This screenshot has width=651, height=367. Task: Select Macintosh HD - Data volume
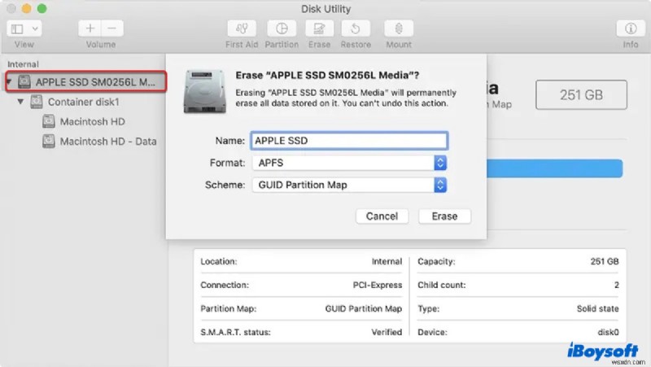click(x=108, y=142)
